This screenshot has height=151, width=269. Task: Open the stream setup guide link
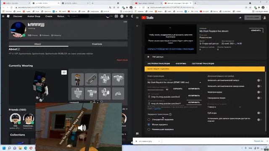[x=171, y=49]
